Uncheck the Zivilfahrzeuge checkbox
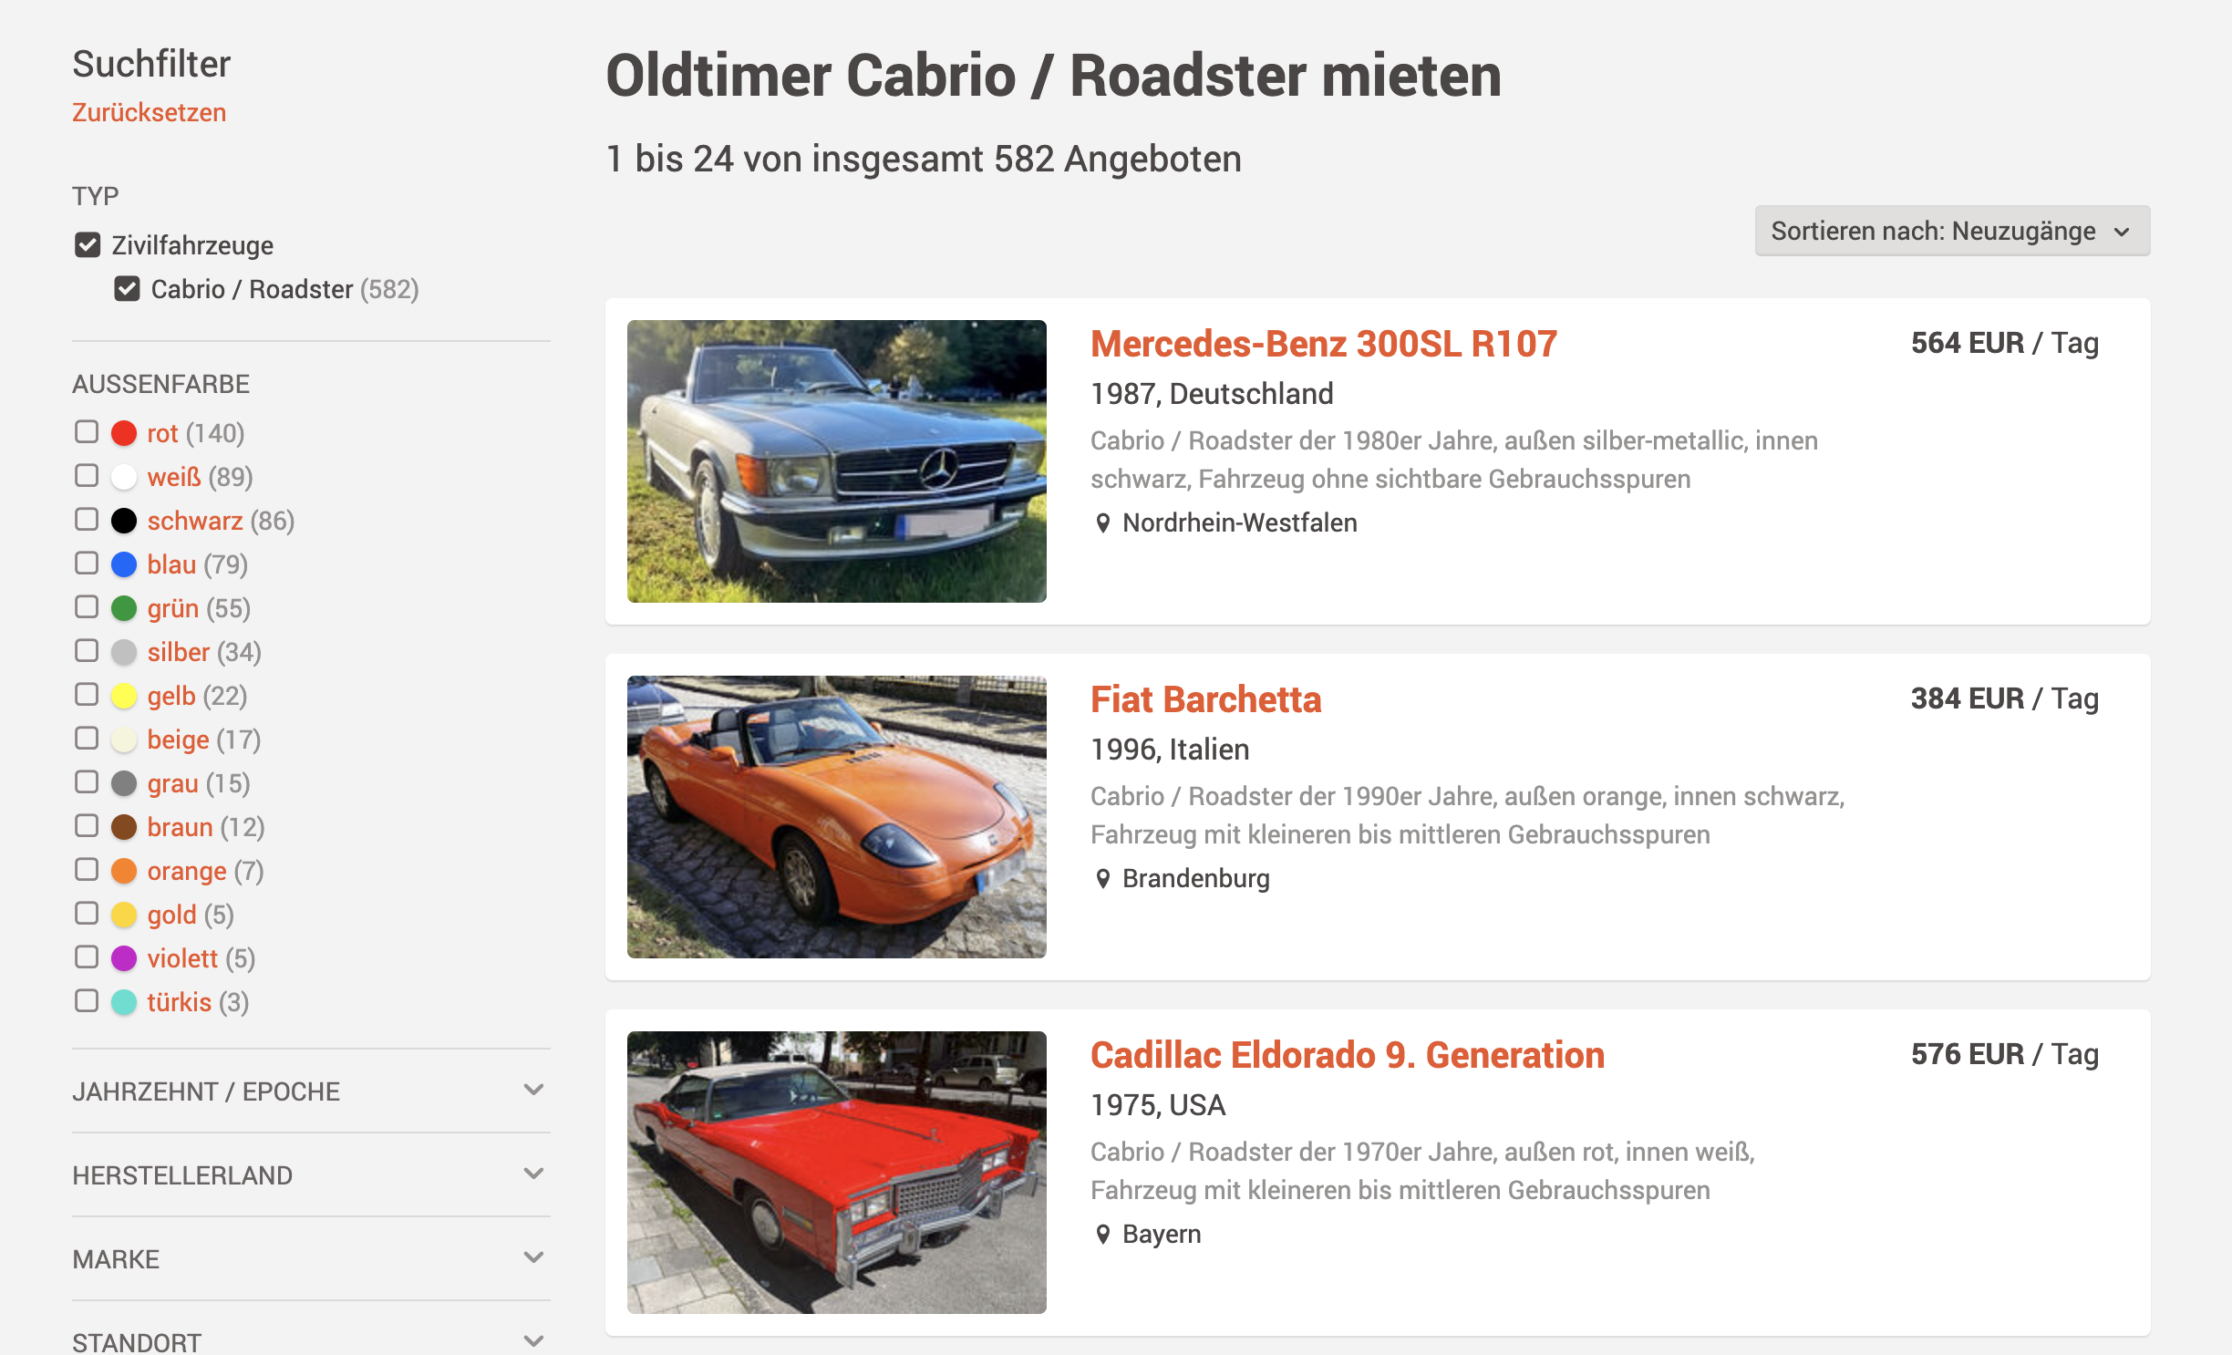Image resolution: width=2232 pixels, height=1355 pixels. click(x=88, y=244)
